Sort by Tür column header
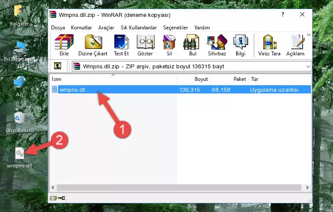This screenshot has height=212, width=333. coord(280,79)
